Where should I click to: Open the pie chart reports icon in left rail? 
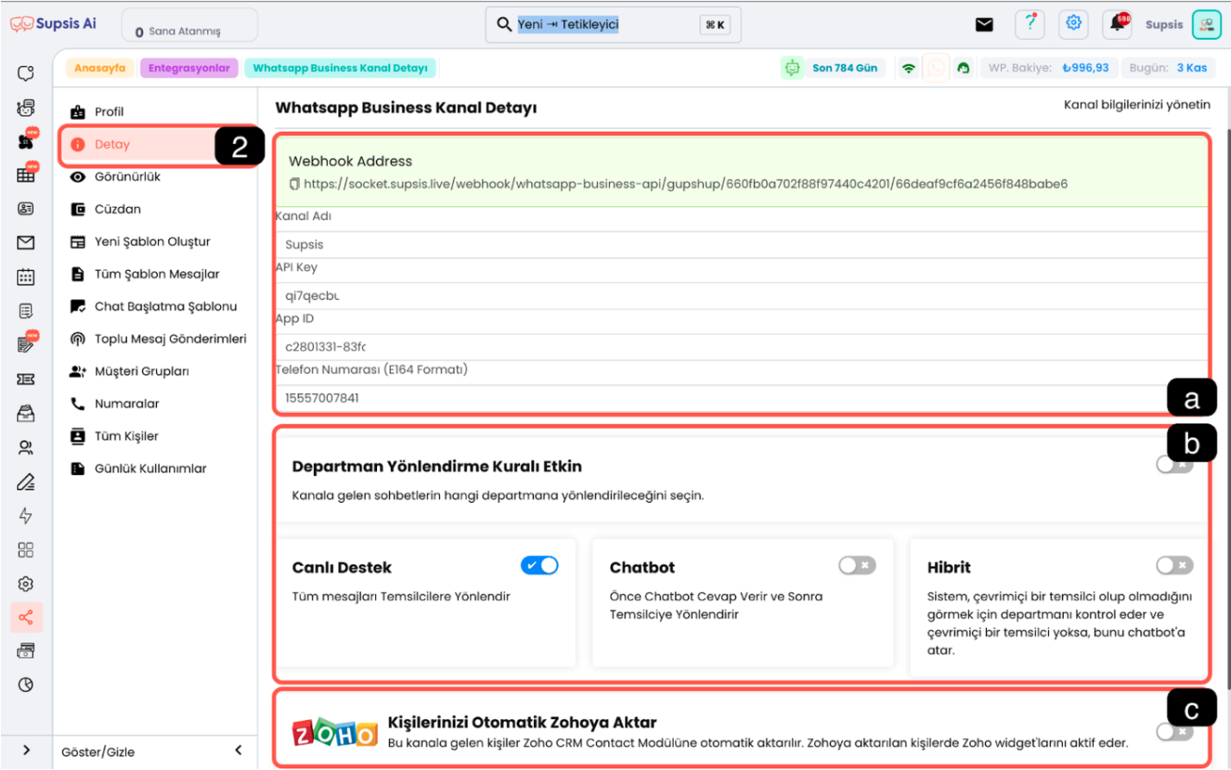26,685
